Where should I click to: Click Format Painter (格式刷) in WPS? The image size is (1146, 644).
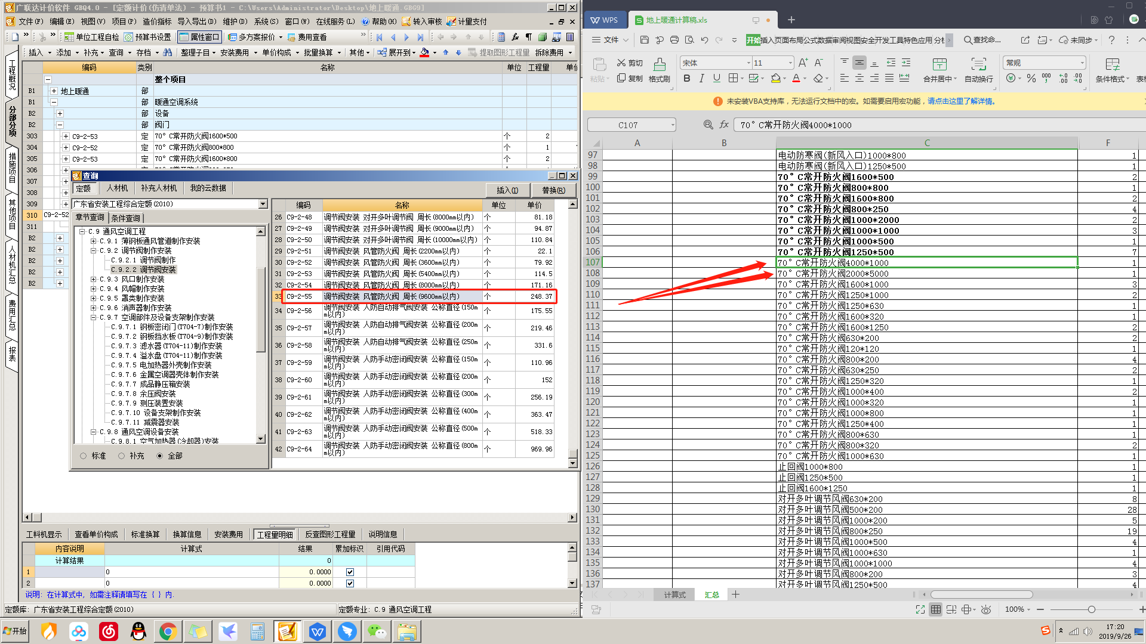pyautogui.click(x=660, y=70)
